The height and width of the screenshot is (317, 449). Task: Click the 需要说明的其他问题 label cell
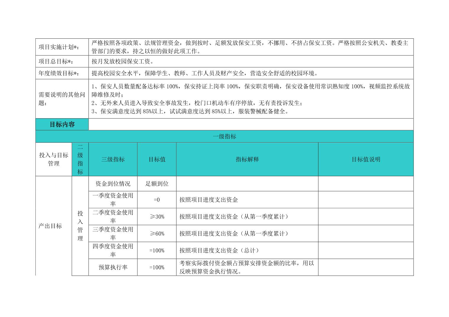pos(62,99)
